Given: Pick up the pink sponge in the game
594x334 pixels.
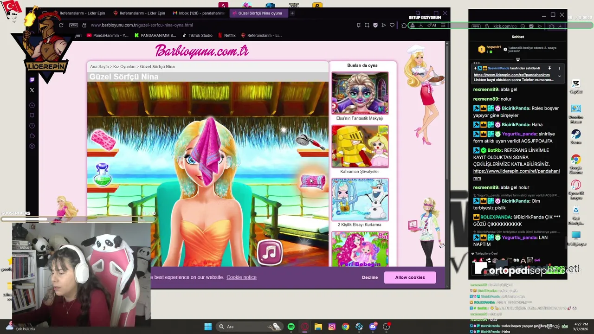Looking at the screenshot, I should [103, 140].
